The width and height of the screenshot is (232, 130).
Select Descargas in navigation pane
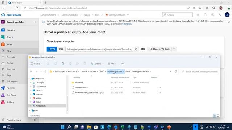coord(40,83)
